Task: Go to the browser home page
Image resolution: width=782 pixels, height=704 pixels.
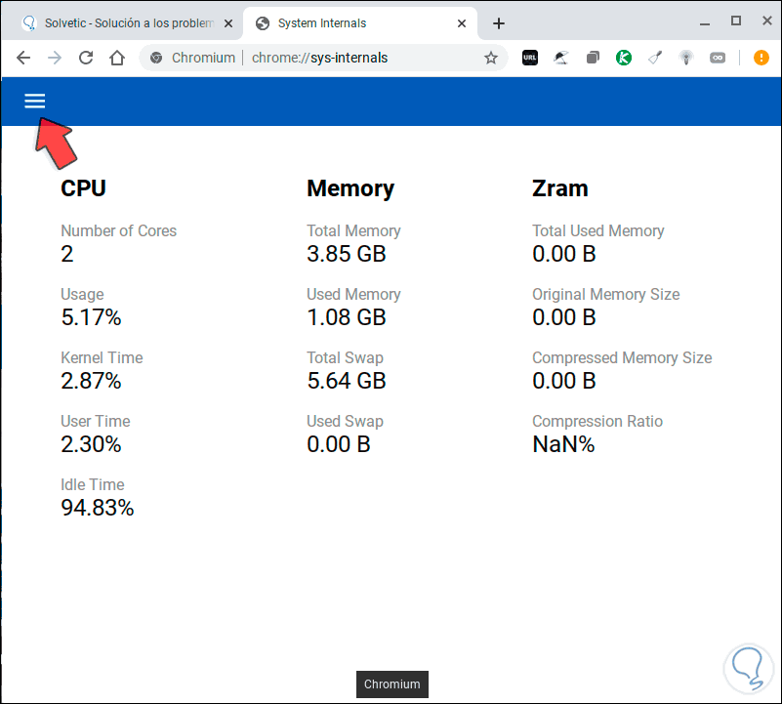Action: pos(117,58)
